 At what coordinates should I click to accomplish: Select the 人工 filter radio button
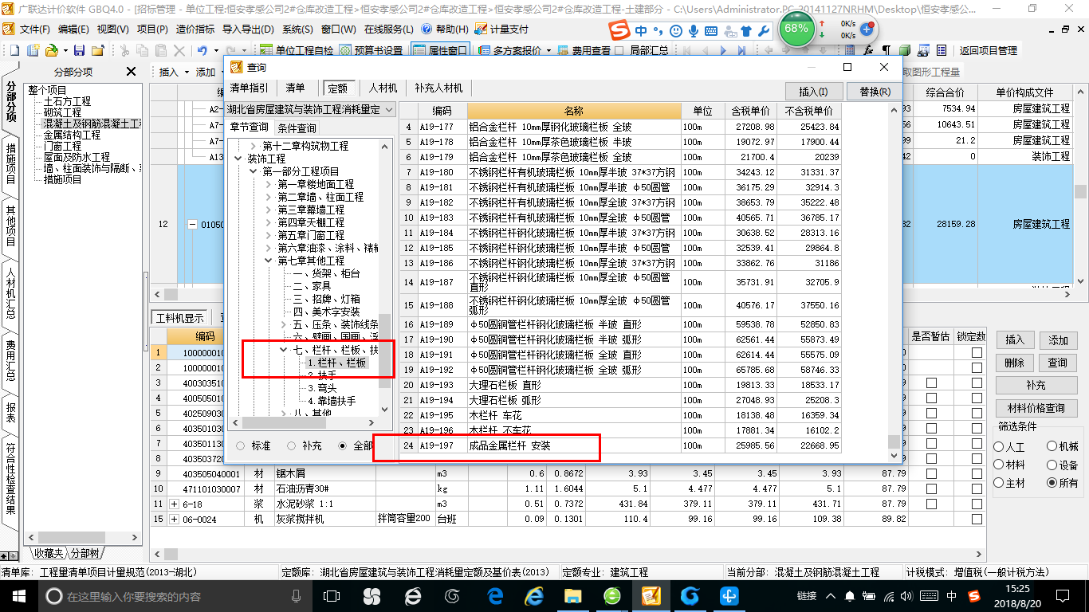[x=999, y=448]
